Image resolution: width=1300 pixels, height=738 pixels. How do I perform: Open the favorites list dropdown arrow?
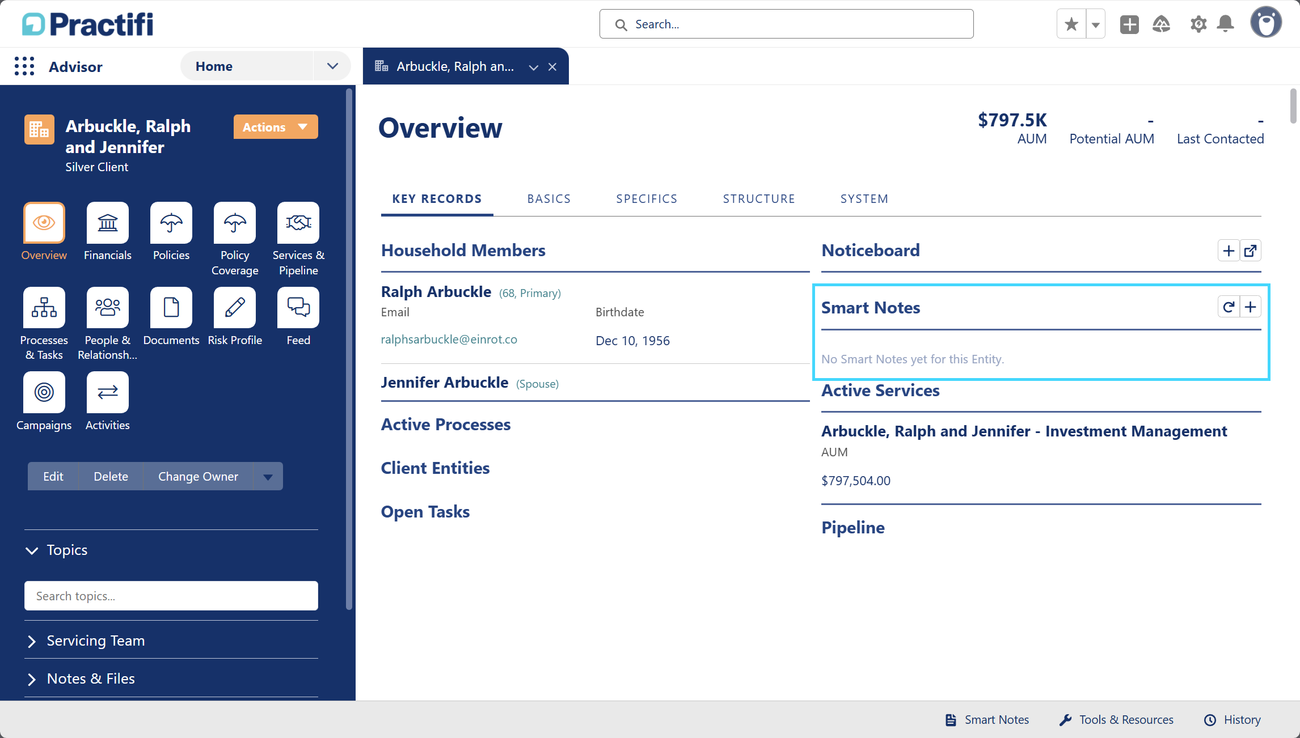click(1096, 24)
